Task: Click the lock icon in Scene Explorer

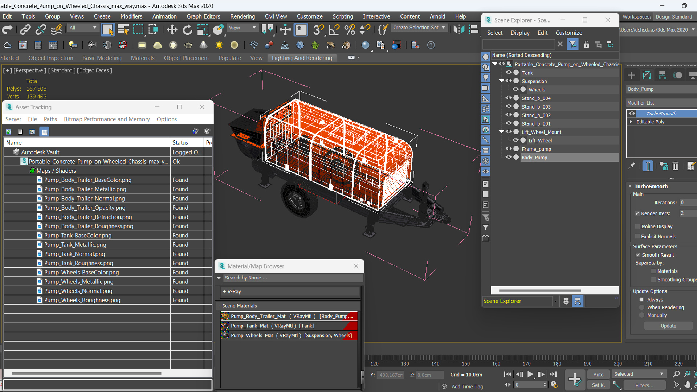Action: pyautogui.click(x=586, y=44)
